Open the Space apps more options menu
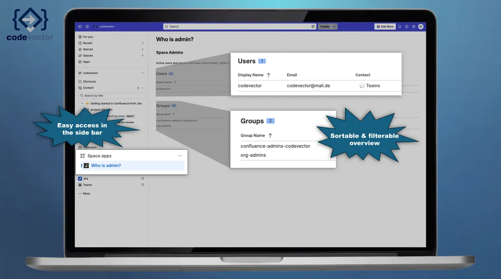This screenshot has width=501, height=279. (180, 156)
